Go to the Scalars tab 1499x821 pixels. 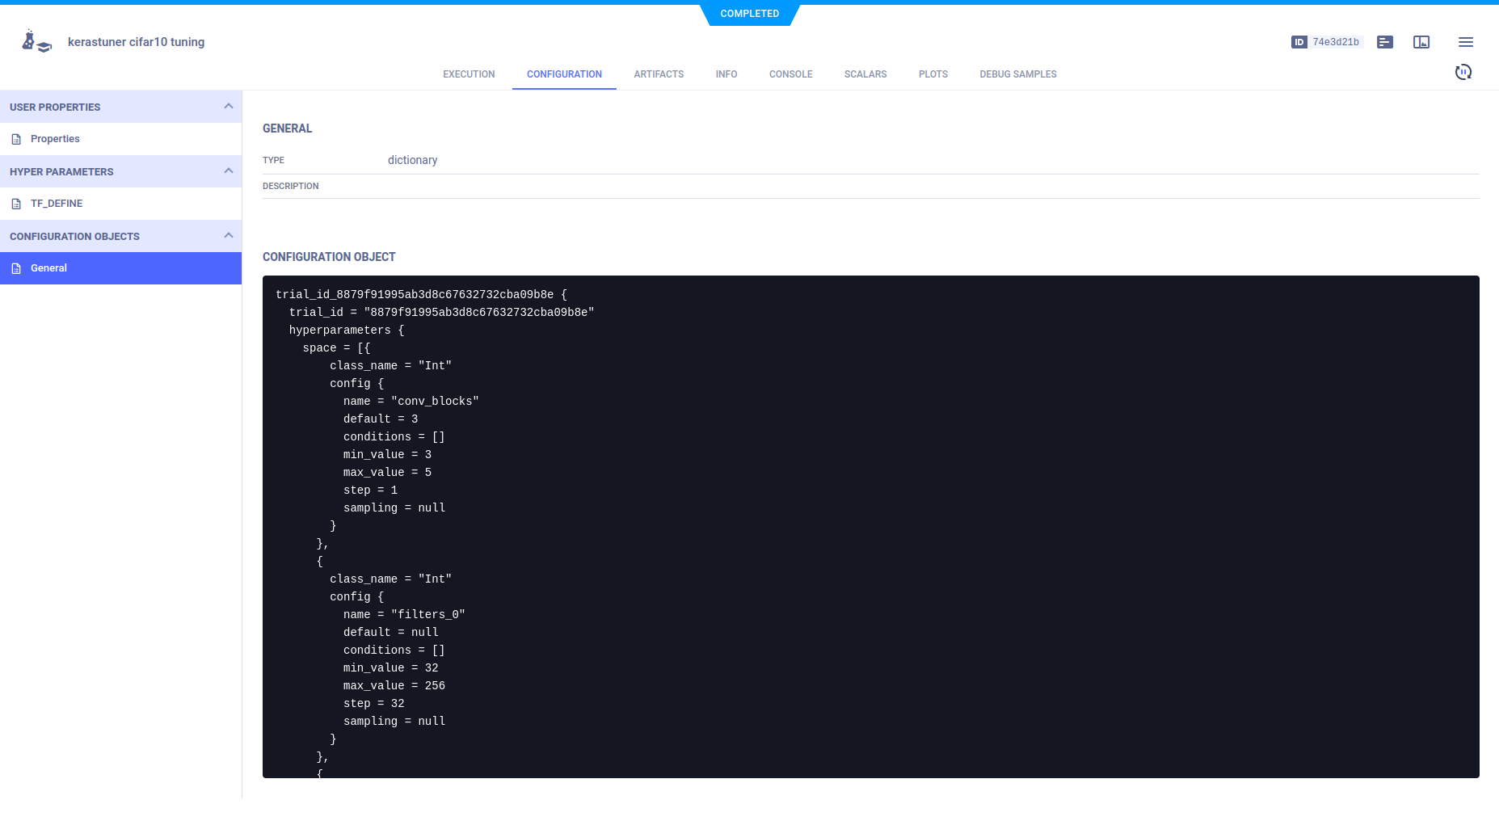tap(865, 74)
